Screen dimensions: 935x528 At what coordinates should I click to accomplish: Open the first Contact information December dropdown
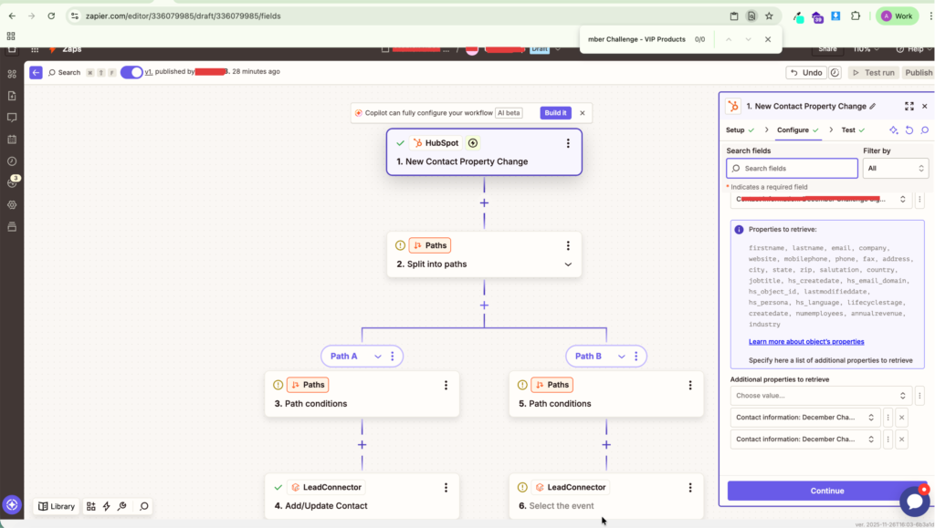[x=805, y=418]
